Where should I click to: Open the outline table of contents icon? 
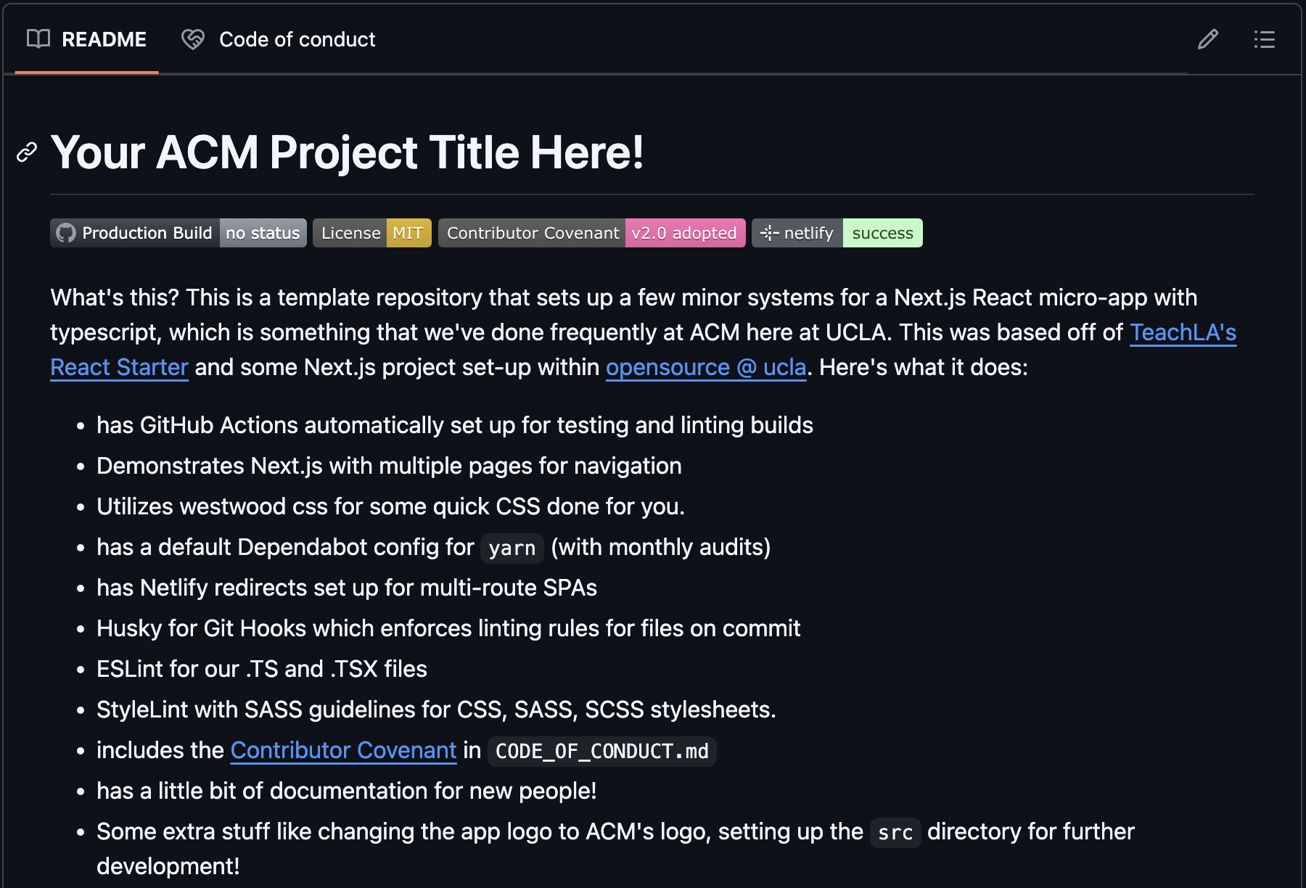[x=1264, y=39]
